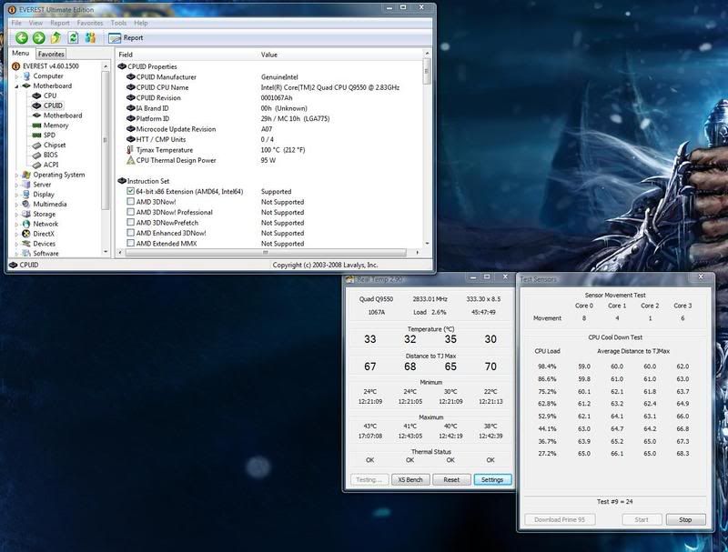728x552 pixels.
Task: Collapse the Motherboard tree node
Action: coord(17,85)
